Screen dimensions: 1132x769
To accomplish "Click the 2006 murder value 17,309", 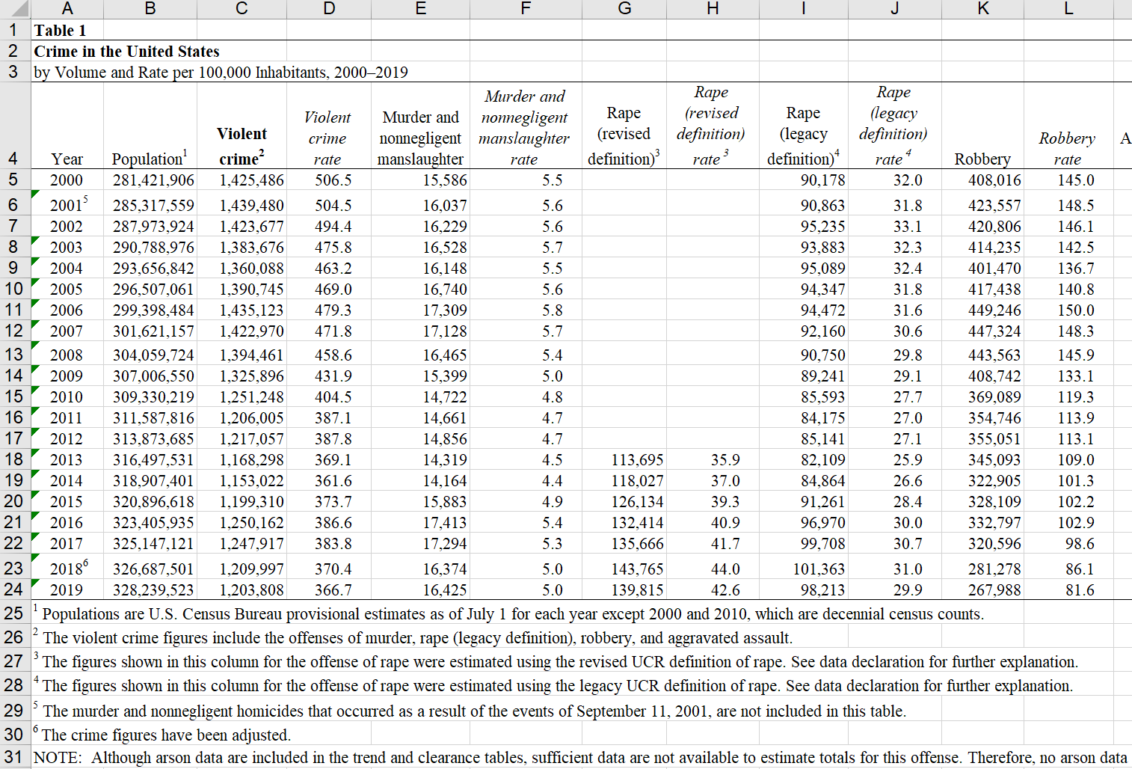I will coord(444,310).
